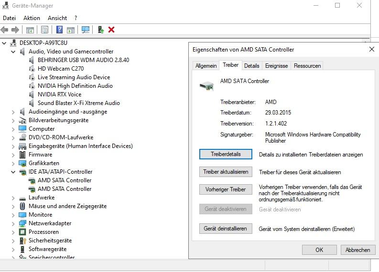Select the HD Webcam C270 device

point(61,69)
